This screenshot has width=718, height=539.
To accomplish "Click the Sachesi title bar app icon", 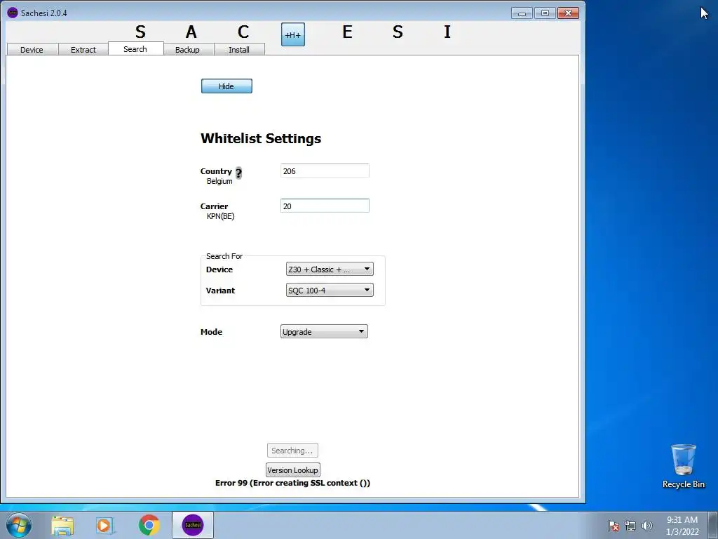I will tap(13, 13).
